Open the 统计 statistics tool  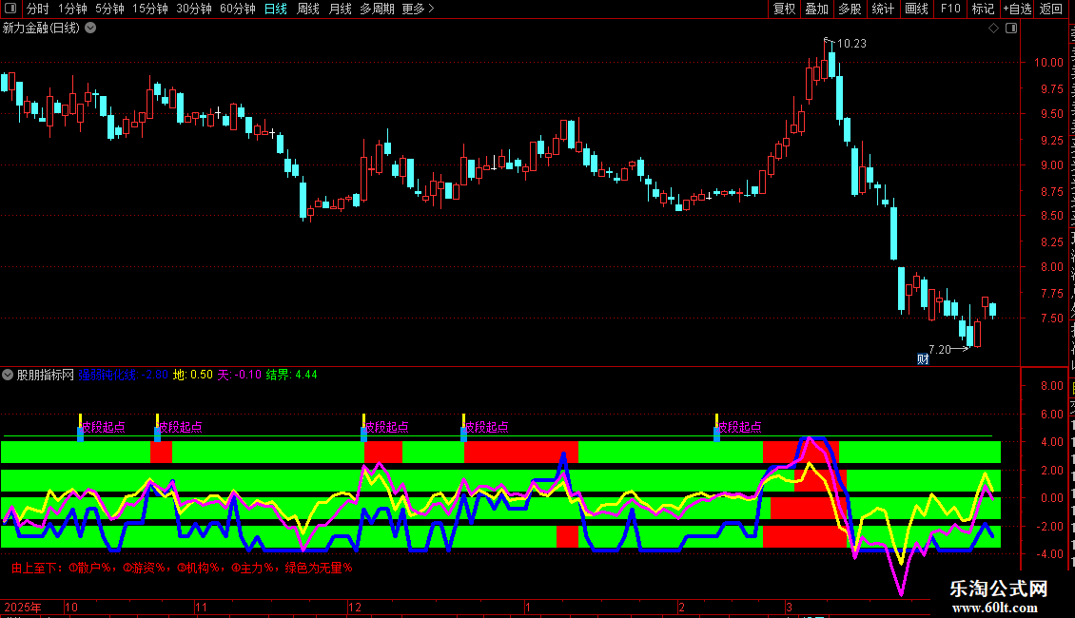pos(882,9)
